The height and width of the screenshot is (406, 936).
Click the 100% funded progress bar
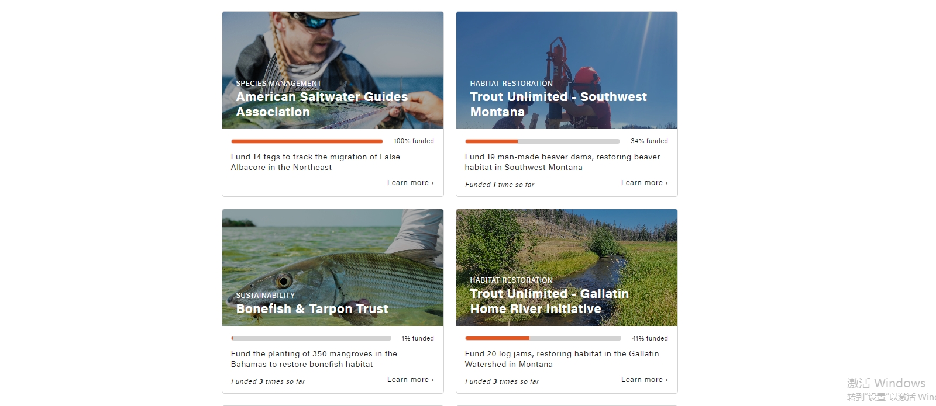point(307,141)
